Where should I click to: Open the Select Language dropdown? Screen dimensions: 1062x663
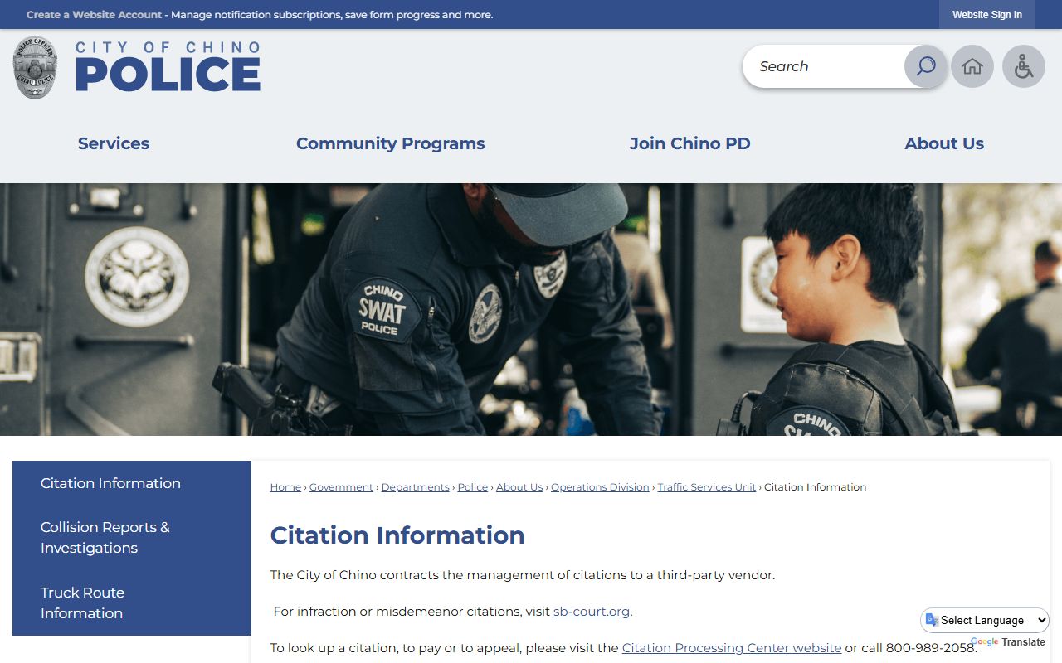[985, 620]
